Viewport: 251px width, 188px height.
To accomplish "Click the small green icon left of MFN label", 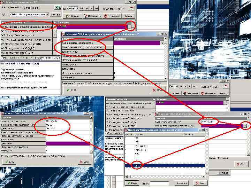I will (58, 8).
